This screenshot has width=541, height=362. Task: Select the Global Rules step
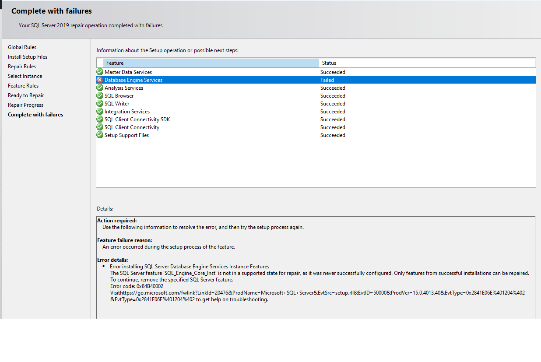pos(22,47)
